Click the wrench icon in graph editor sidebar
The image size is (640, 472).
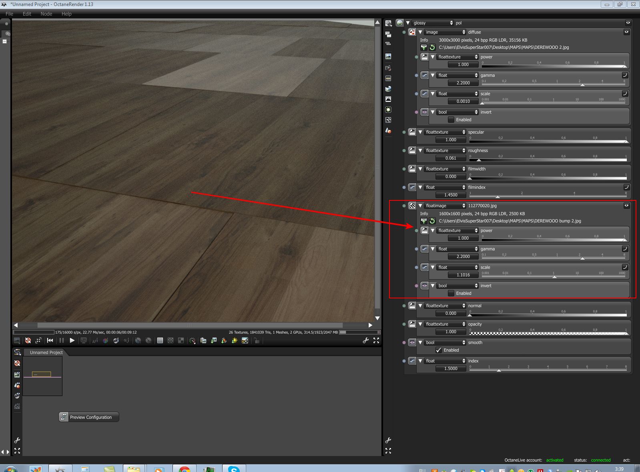pos(17,440)
